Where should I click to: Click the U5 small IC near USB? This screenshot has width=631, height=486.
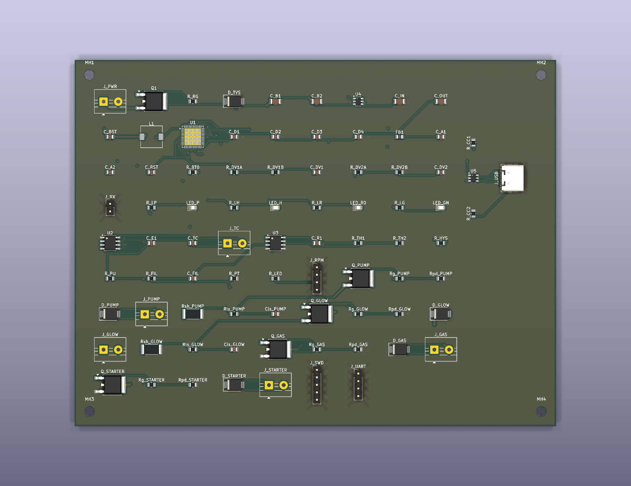pos(473,177)
